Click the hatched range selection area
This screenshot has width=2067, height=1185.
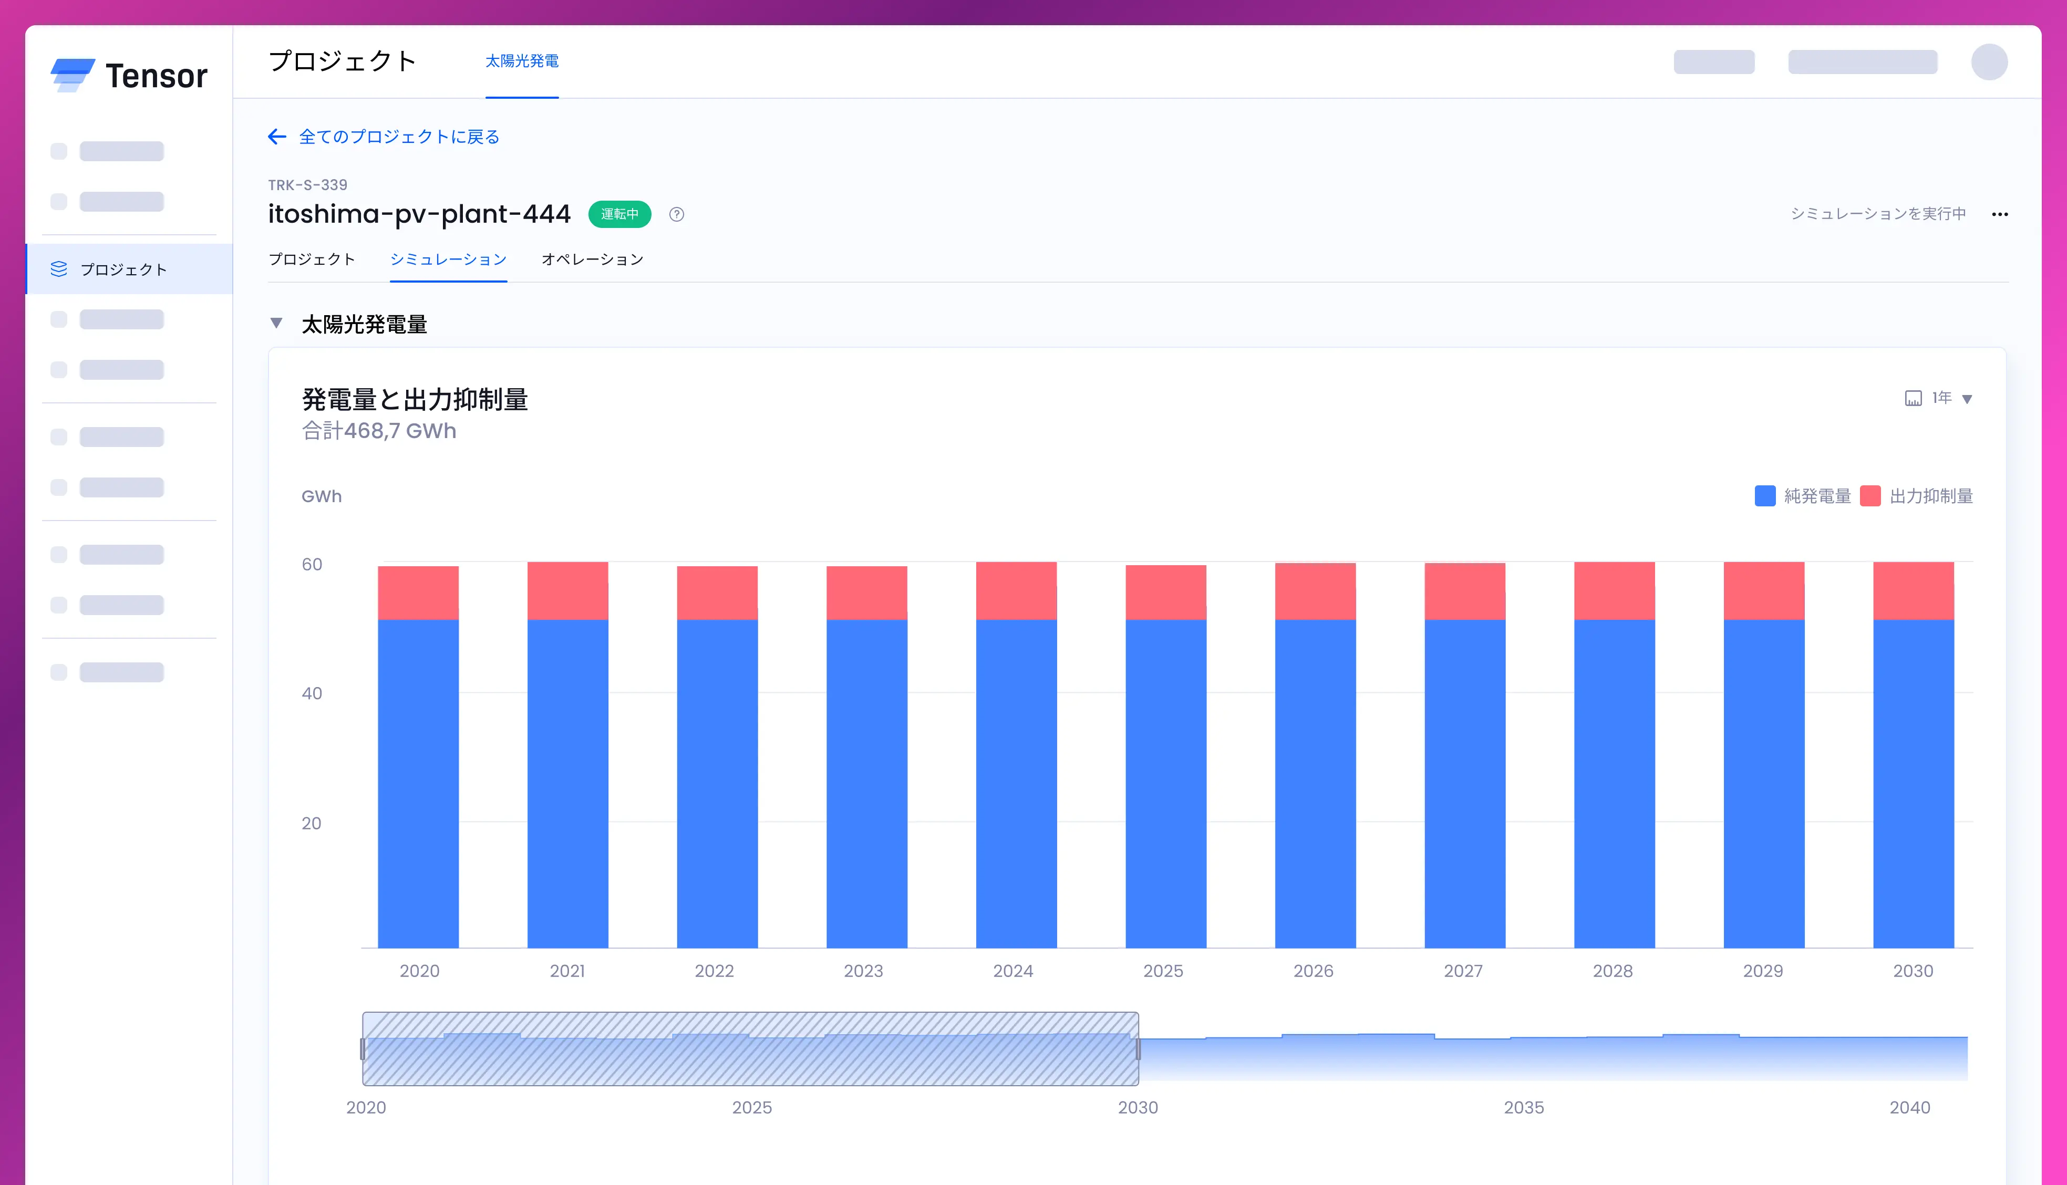click(x=750, y=1049)
